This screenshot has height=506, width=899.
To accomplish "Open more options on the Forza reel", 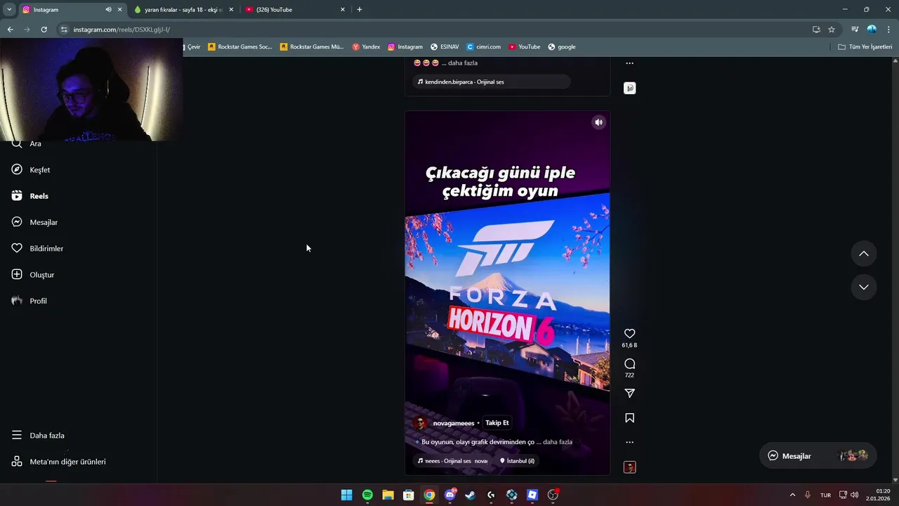I will 629,442.
